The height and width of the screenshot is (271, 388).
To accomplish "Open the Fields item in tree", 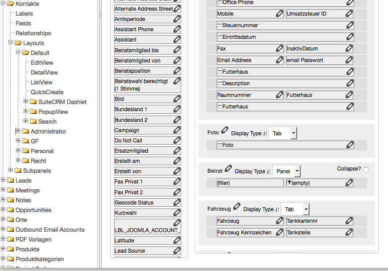I will click(23, 23).
